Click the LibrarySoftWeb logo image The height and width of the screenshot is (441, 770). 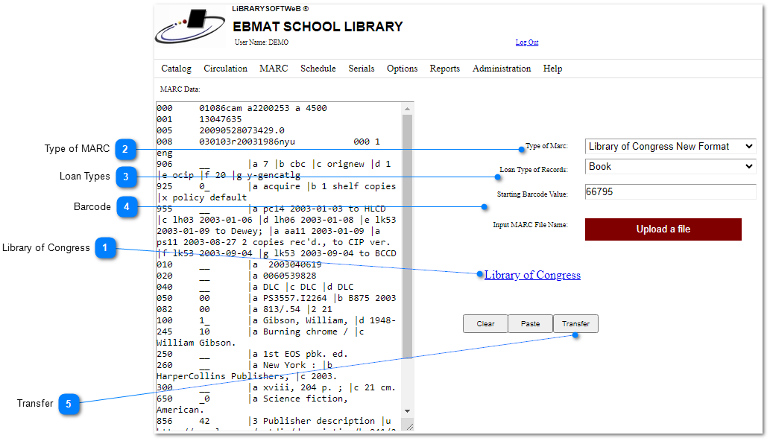click(190, 28)
